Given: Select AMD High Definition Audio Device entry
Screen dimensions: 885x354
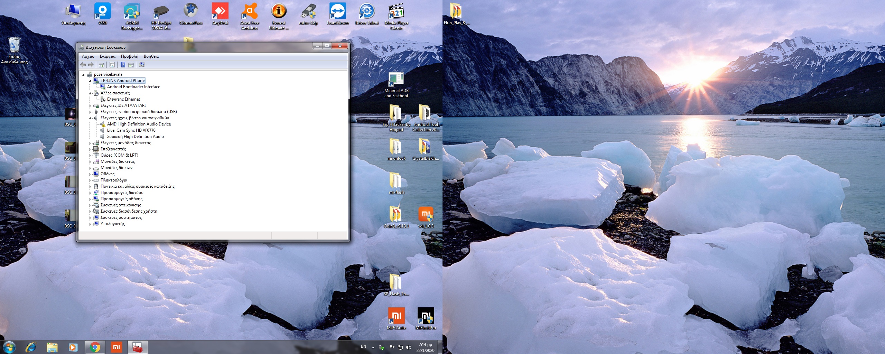Looking at the screenshot, I should 139,124.
